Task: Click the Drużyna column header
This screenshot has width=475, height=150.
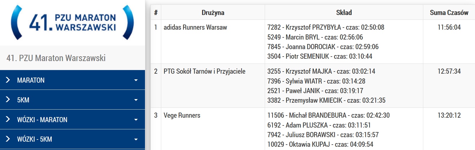Action: [x=213, y=13]
